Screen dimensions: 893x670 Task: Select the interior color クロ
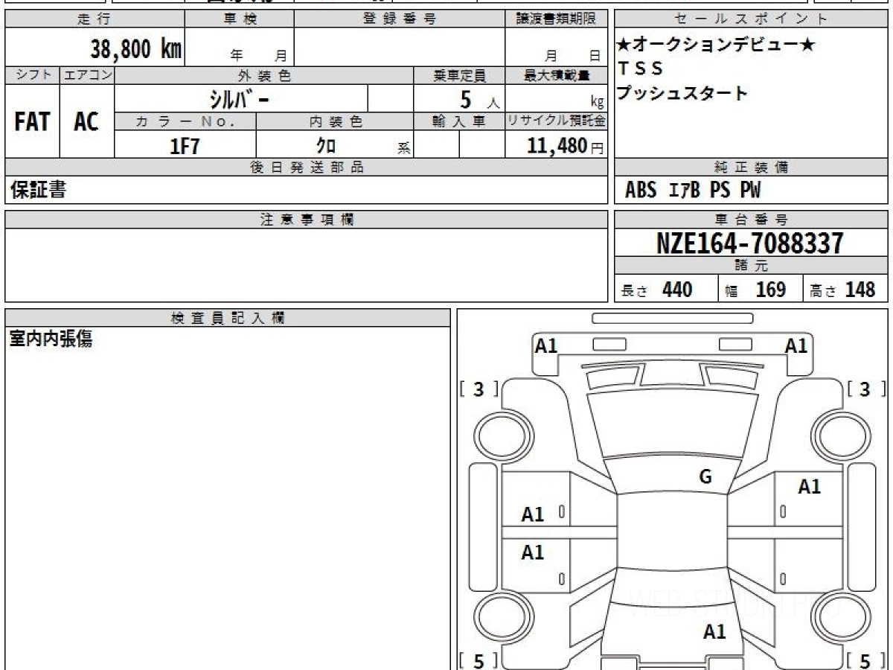click(x=326, y=145)
